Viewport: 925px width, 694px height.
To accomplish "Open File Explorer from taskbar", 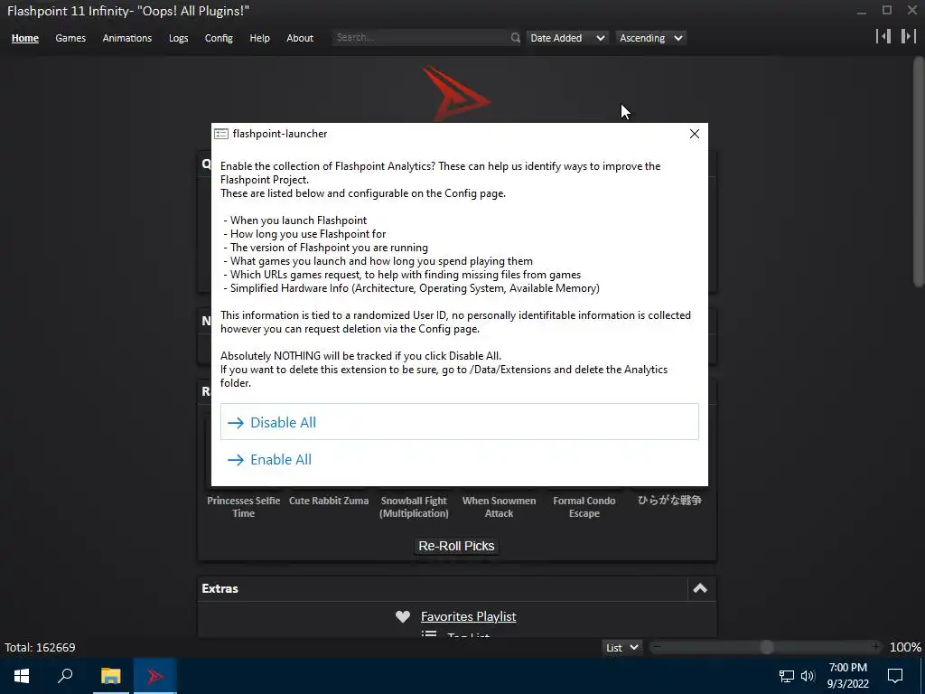I will (x=110, y=676).
